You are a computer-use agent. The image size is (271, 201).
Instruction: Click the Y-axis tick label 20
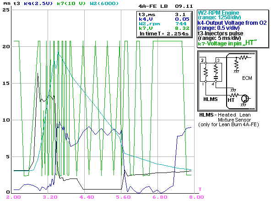[x=5, y=47]
